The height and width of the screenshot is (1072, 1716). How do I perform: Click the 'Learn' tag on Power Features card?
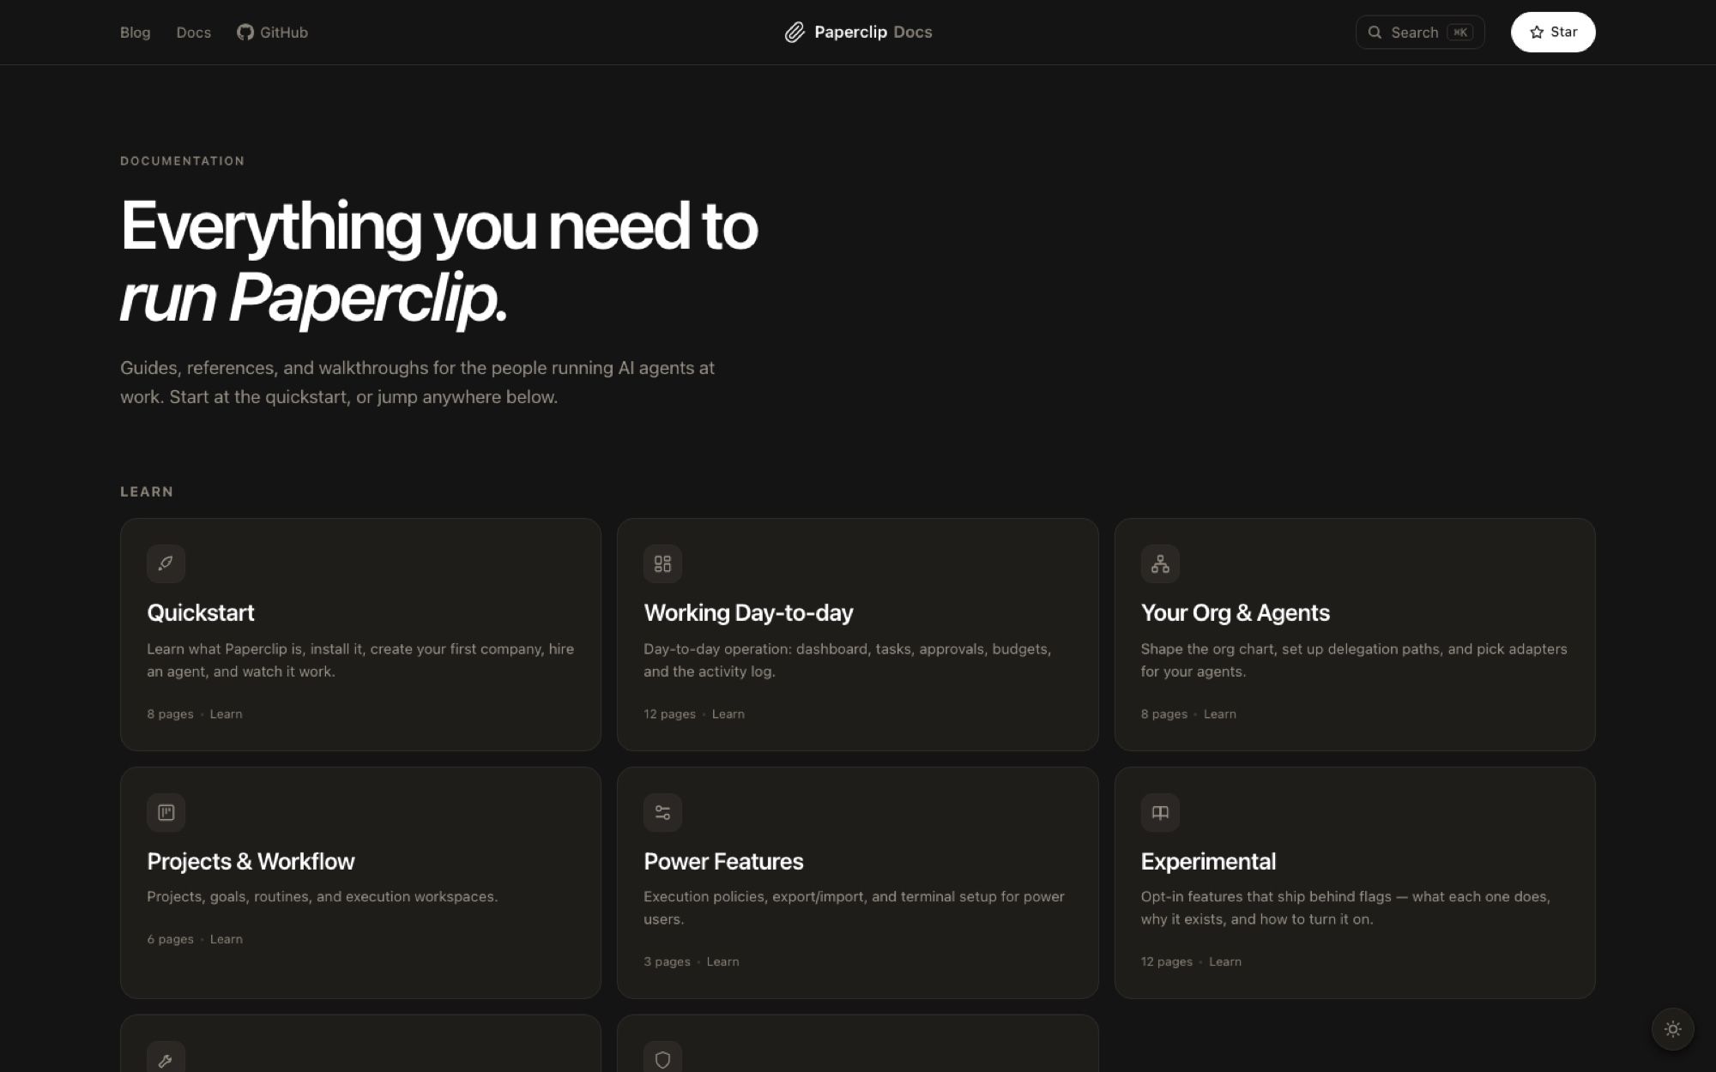tap(722, 961)
